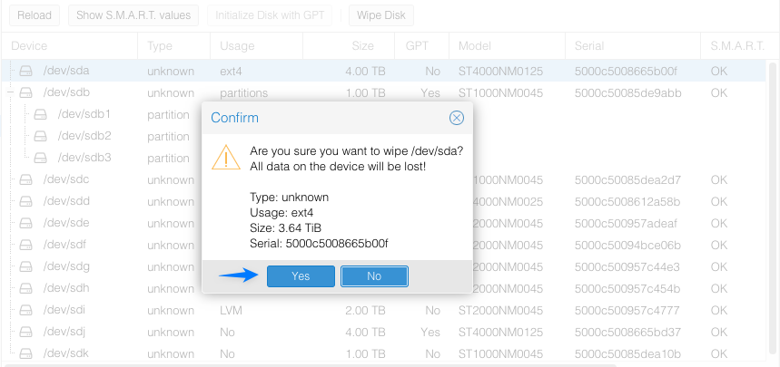Click serial 5000c50085dea2d7 cell
Viewport: 780px width, 367px height.
[x=627, y=179]
